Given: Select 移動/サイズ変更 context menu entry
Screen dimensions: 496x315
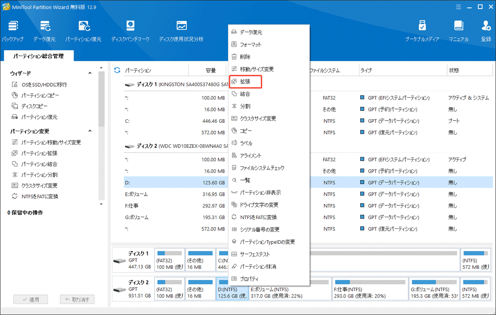Looking at the screenshot, I should coord(269,69).
